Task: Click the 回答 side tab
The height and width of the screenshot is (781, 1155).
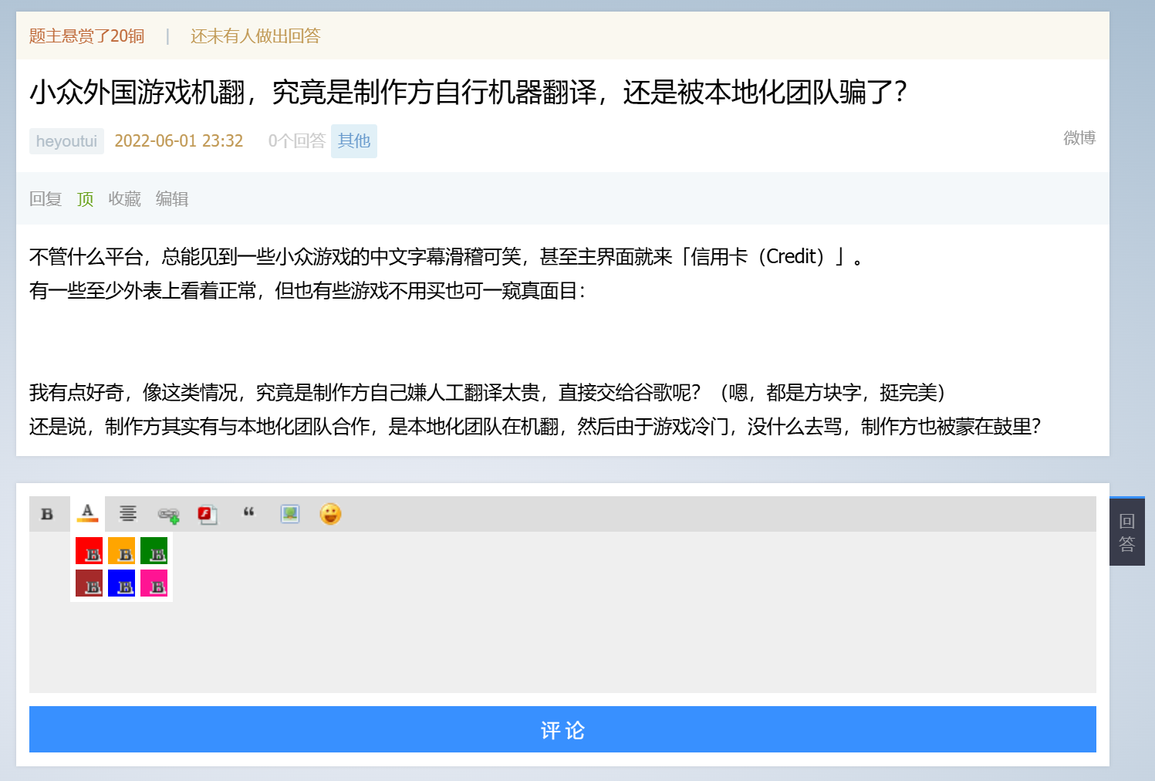Action: click(x=1126, y=532)
